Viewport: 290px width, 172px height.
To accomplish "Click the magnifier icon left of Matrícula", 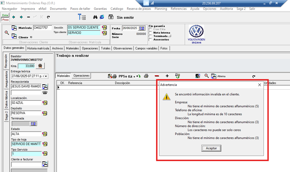I will click(7, 32).
